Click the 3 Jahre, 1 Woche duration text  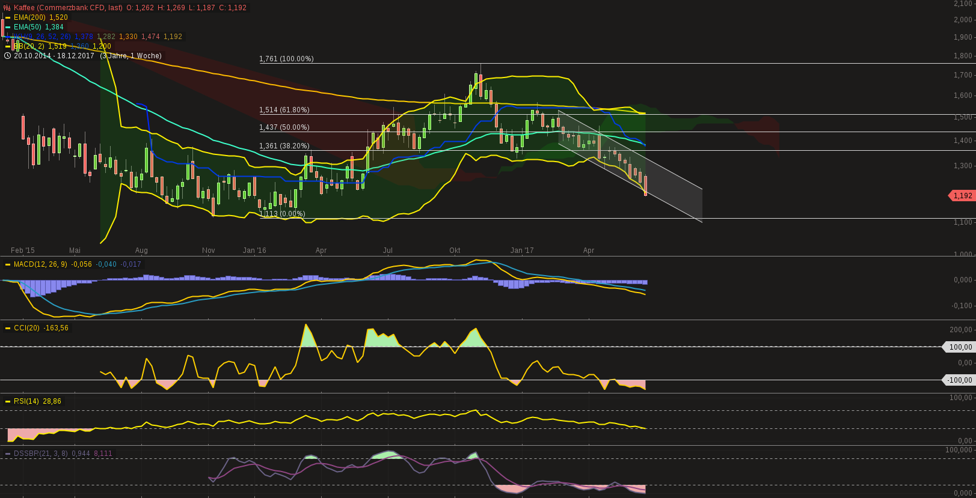point(131,56)
